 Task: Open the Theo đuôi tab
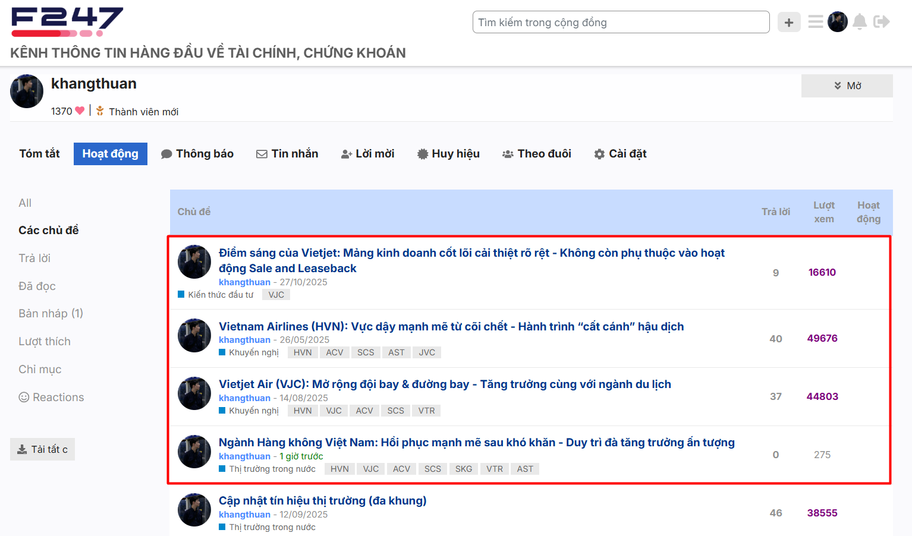coord(537,154)
